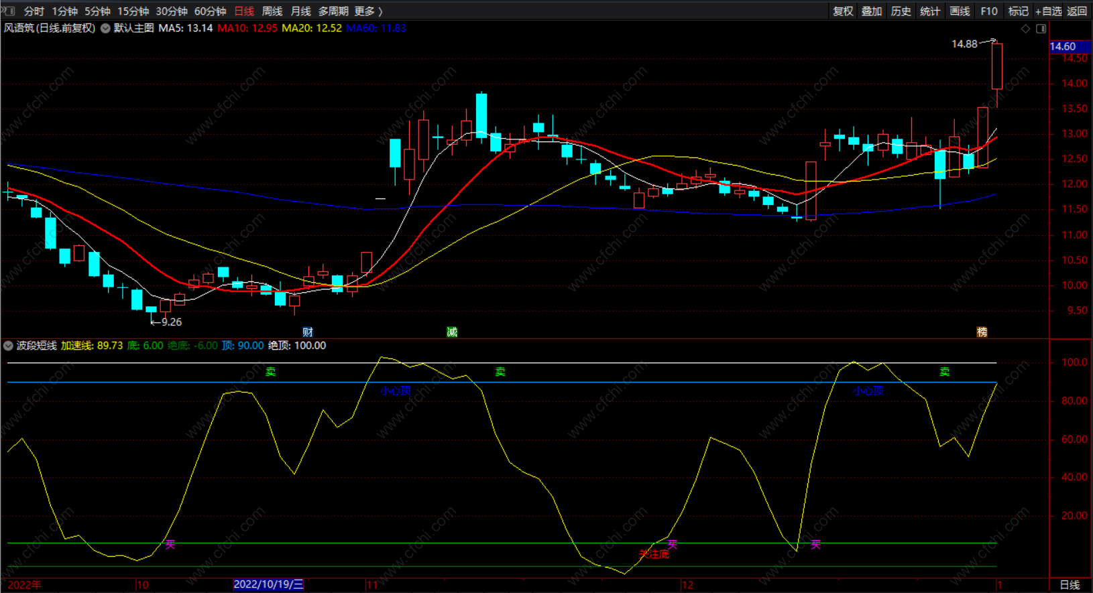Screen dimensions: 1093x593
Task: Expand the 波段短线 indicator dropdown
Action: tap(8, 346)
